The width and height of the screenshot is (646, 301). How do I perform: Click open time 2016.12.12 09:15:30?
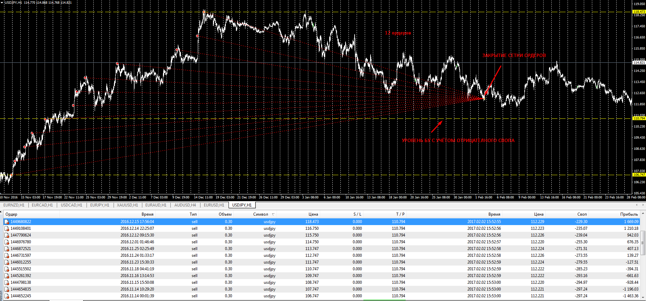pyautogui.click(x=137, y=235)
